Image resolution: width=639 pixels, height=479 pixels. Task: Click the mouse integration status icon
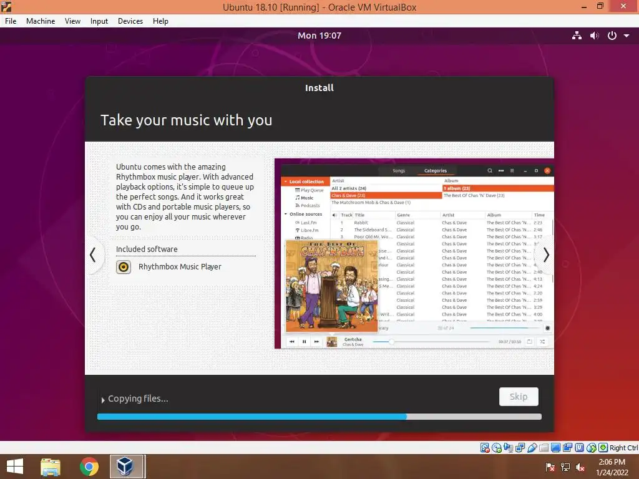tap(592, 448)
